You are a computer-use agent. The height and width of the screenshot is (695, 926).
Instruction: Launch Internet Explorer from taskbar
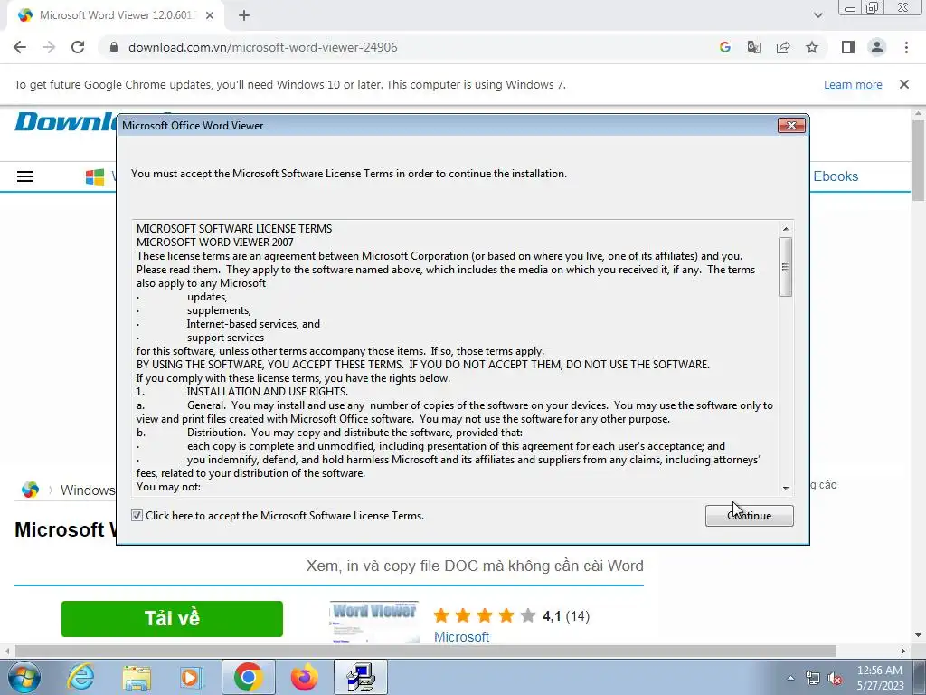pos(80,677)
